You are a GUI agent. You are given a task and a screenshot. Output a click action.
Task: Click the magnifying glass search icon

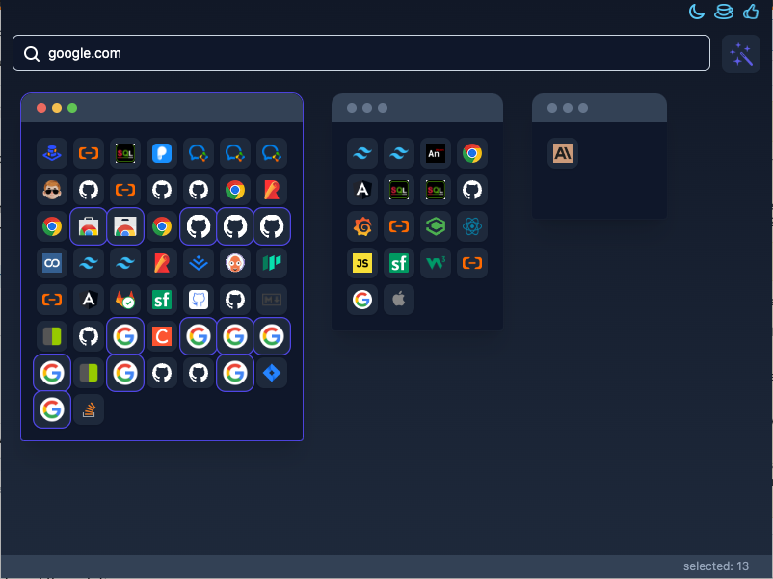pyautogui.click(x=32, y=54)
